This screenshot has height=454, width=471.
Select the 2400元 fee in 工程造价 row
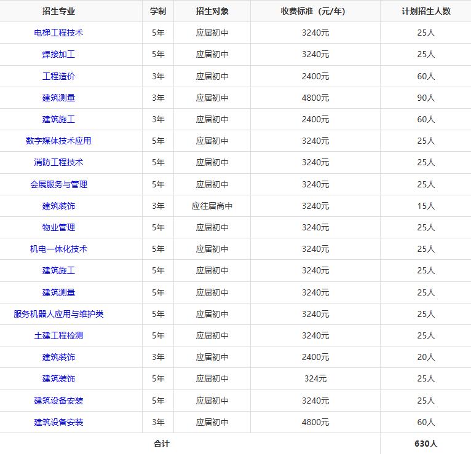pyautogui.click(x=315, y=76)
